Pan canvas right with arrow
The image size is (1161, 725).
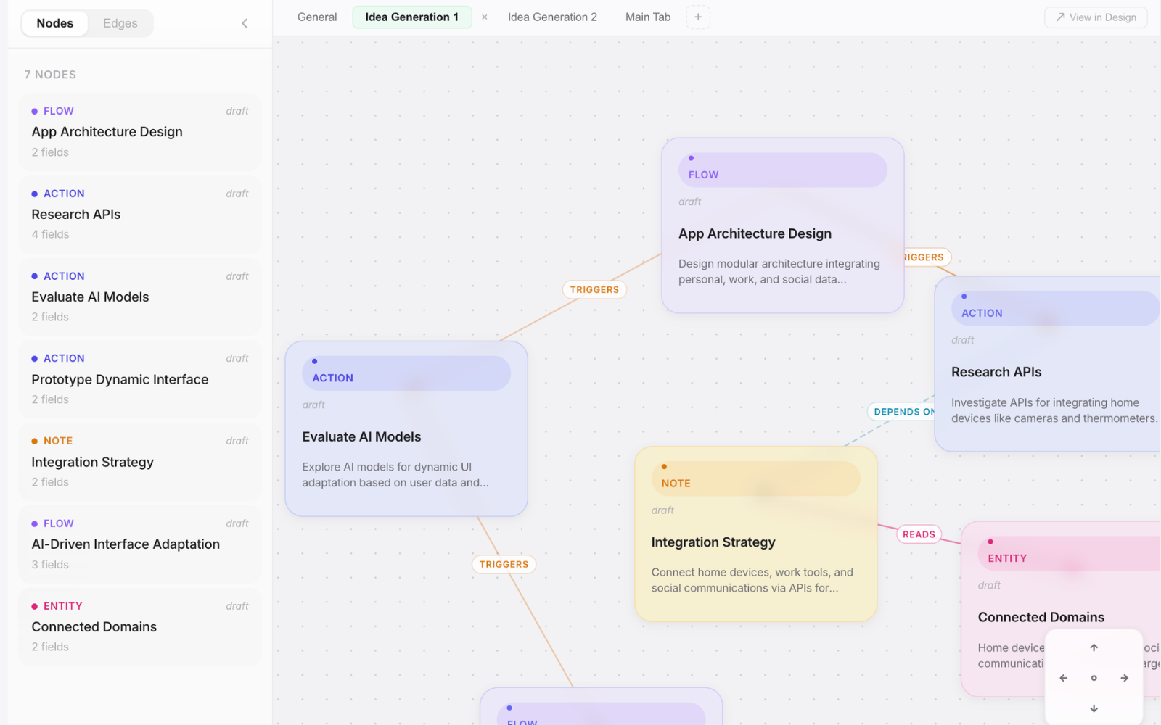(1124, 678)
